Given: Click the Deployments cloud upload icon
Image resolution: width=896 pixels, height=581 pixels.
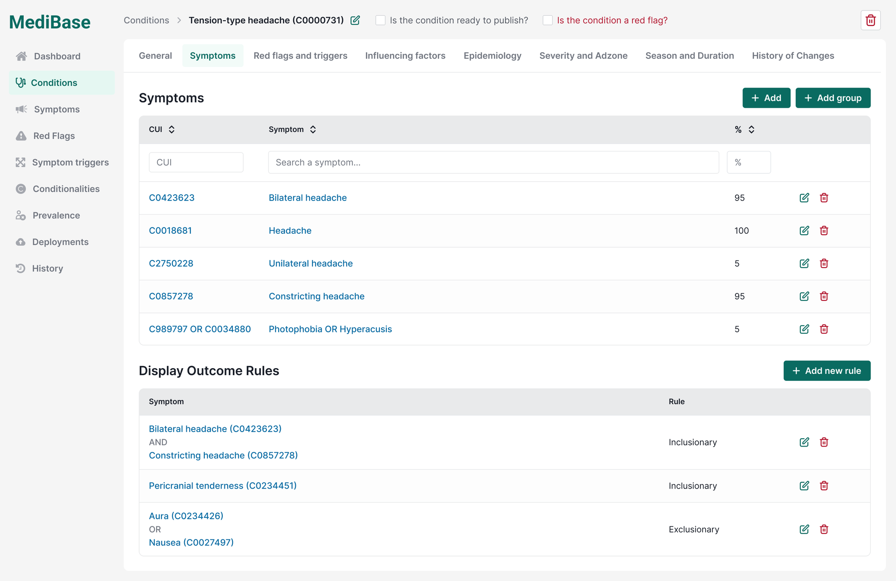Looking at the screenshot, I should coord(21,242).
